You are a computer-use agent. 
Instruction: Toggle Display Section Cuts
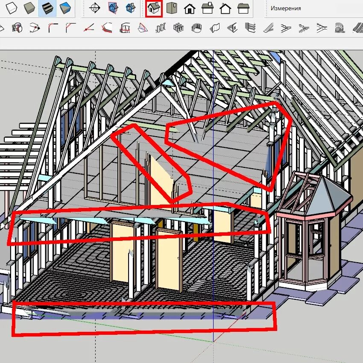(x=131, y=8)
